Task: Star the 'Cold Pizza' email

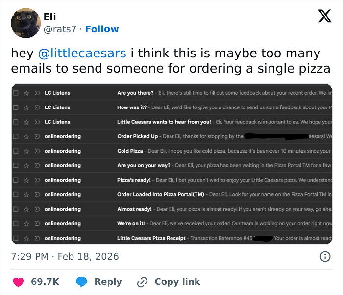Action: (26, 151)
